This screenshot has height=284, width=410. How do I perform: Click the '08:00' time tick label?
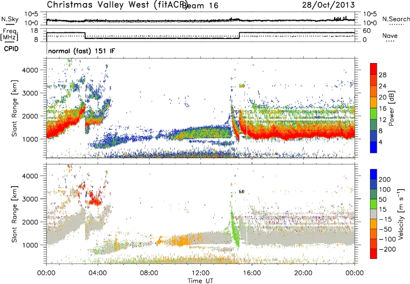tap(149, 273)
